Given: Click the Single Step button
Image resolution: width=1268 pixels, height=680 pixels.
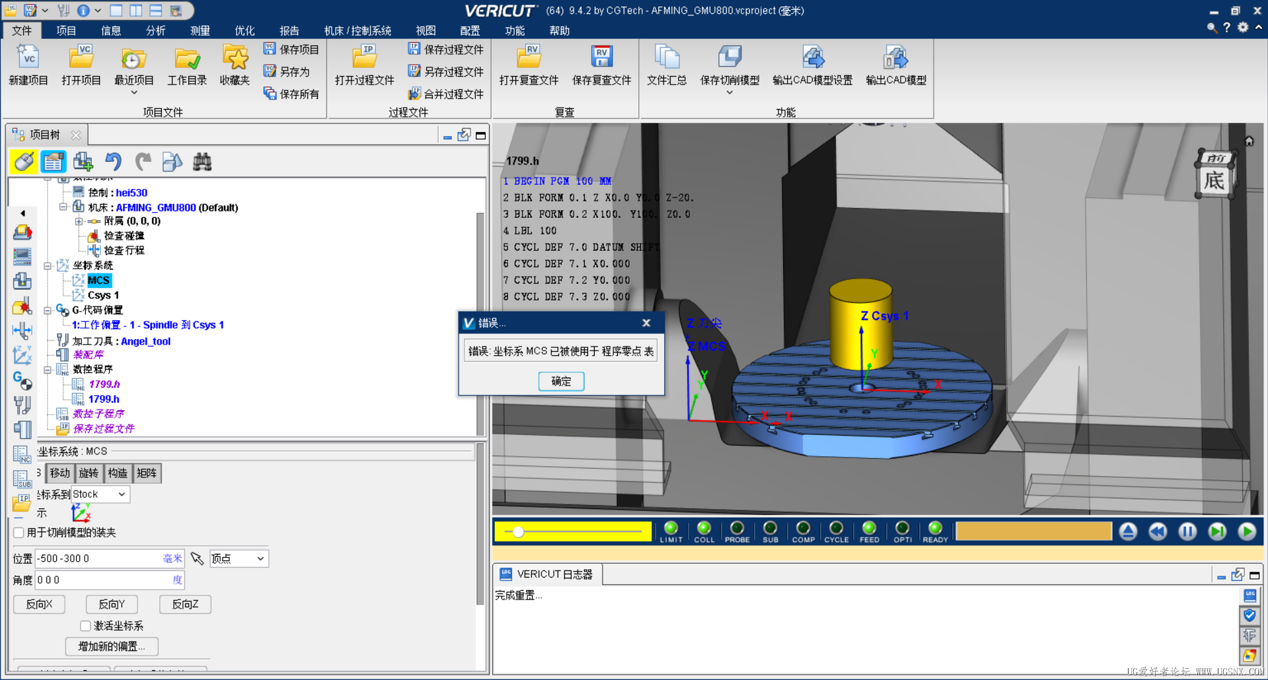Looking at the screenshot, I should [1217, 531].
